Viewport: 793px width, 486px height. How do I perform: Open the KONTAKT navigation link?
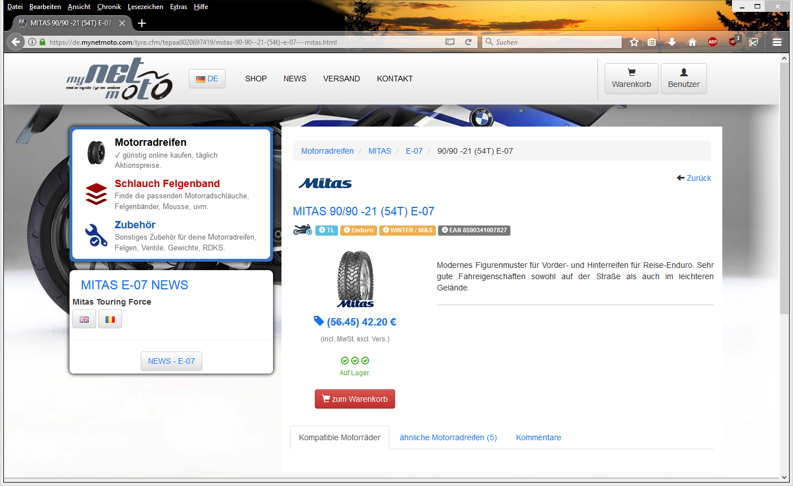[x=395, y=79]
